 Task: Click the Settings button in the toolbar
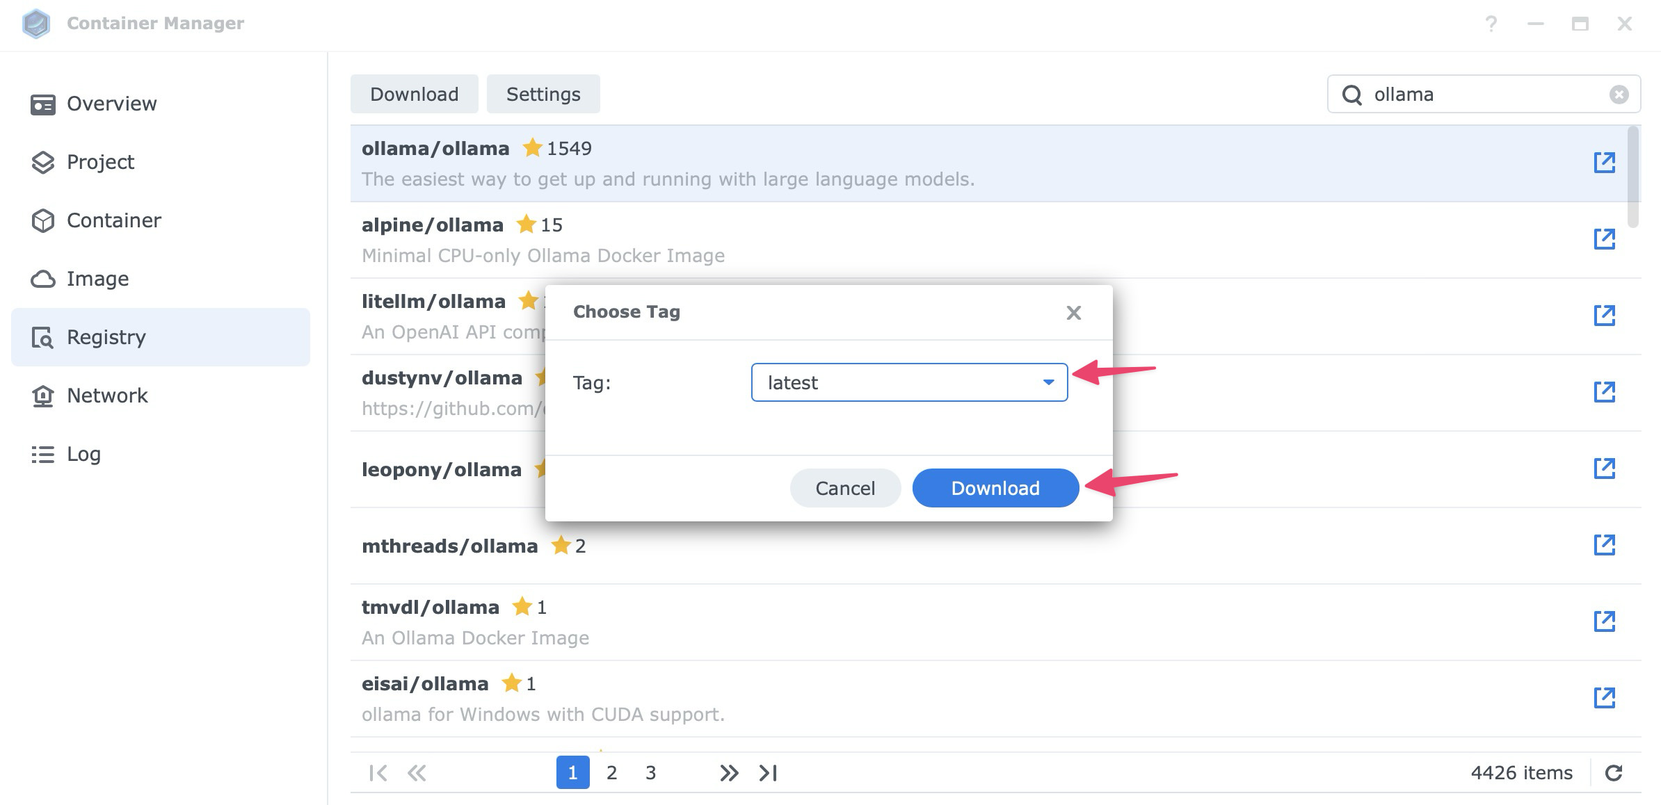tap(543, 93)
